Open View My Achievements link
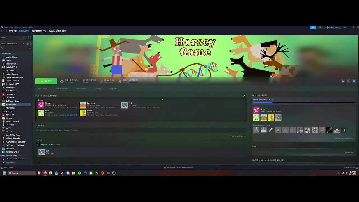 click(x=344, y=139)
